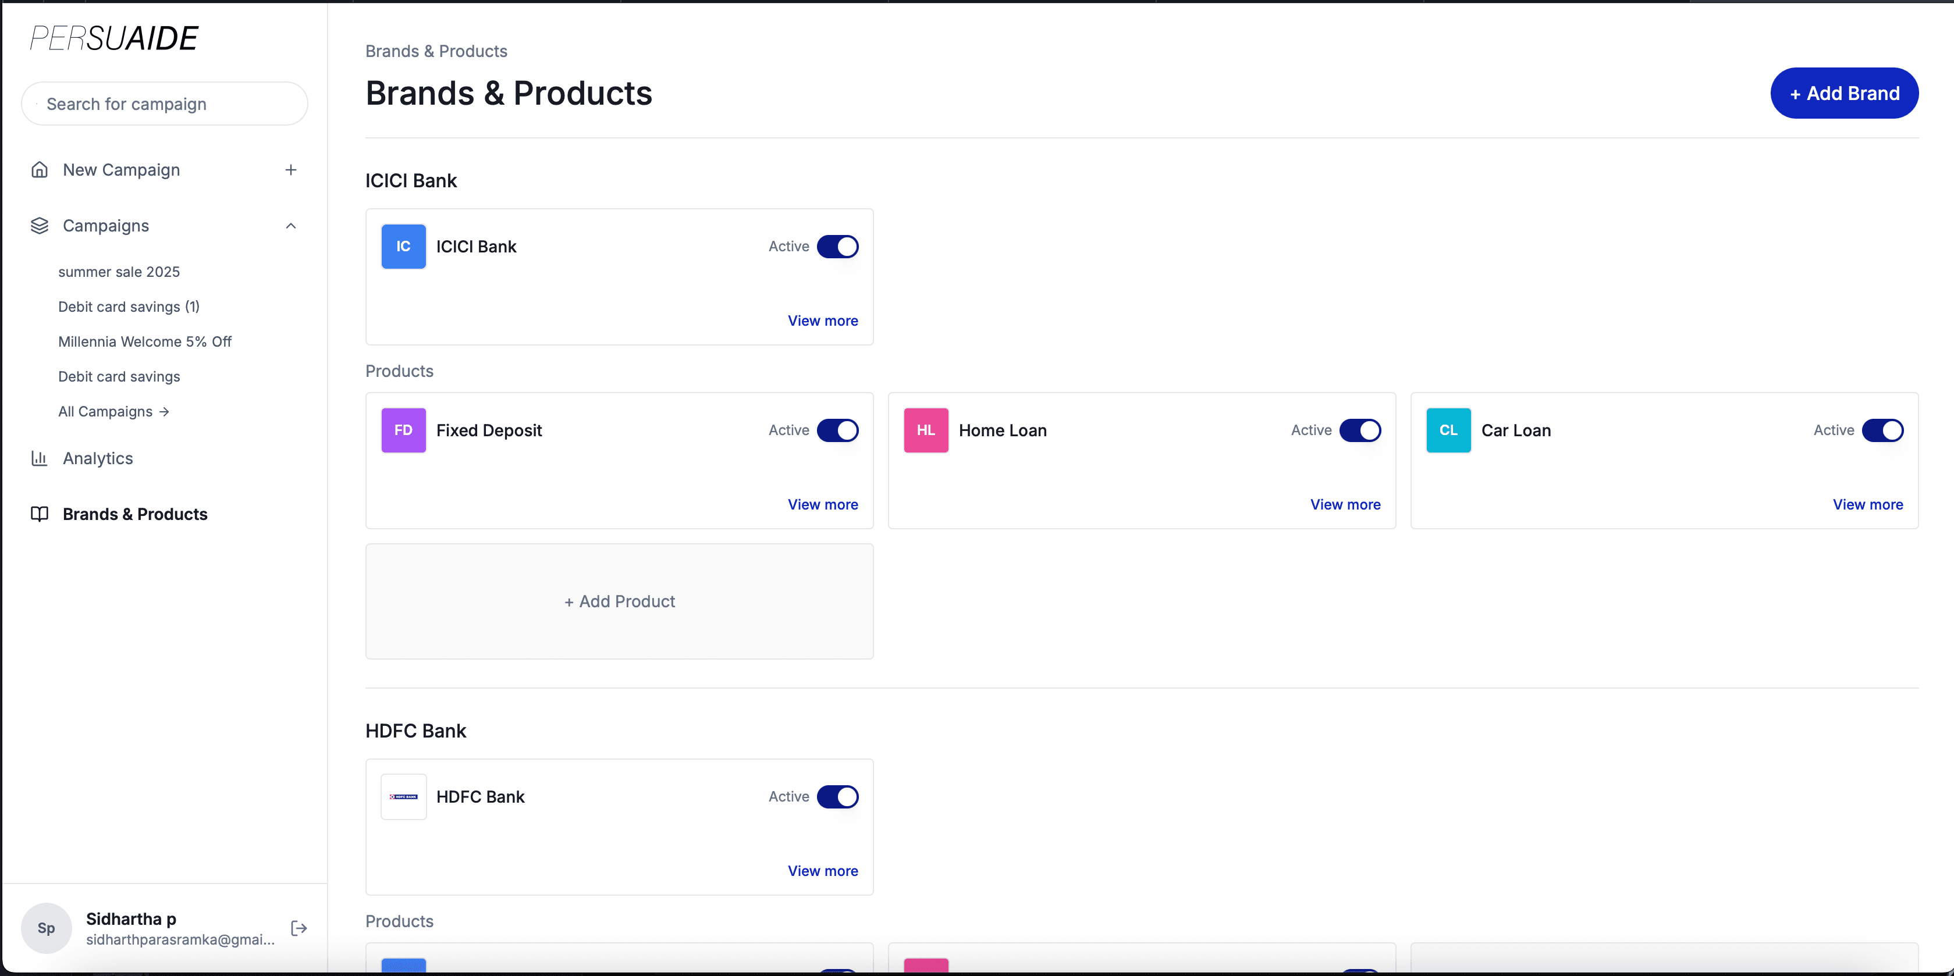
Task: Click the FD avatar for Fixed Deposit
Action: click(404, 430)
